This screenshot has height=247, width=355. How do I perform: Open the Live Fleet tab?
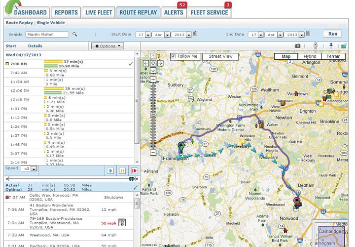(99, 12)
